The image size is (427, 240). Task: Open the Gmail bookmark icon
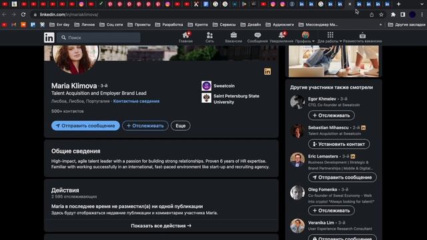(13, 25)
